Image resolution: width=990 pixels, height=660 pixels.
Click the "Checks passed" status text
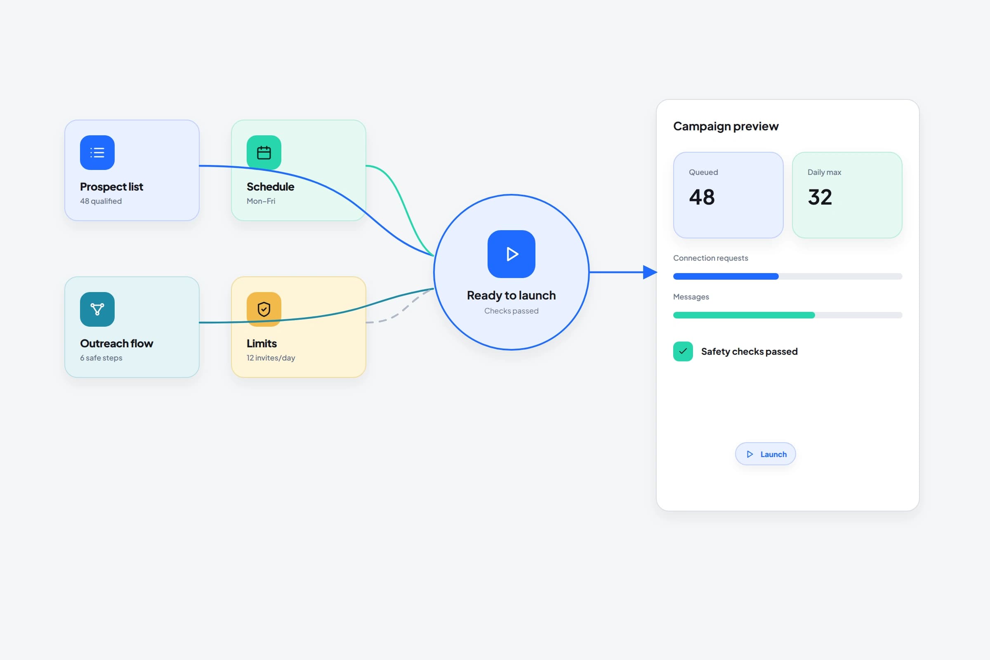511,311
